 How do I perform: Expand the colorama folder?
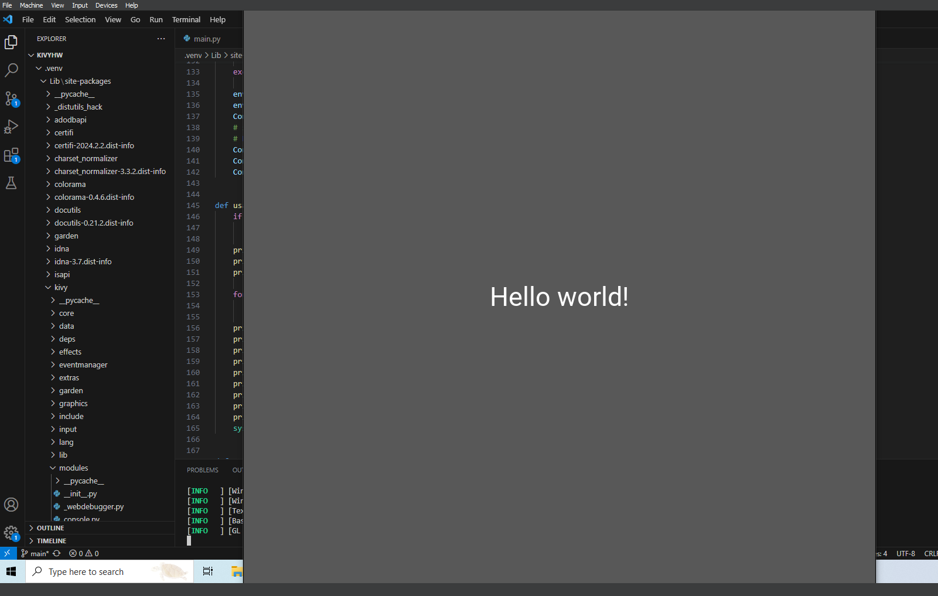click(x=70, y=184)
